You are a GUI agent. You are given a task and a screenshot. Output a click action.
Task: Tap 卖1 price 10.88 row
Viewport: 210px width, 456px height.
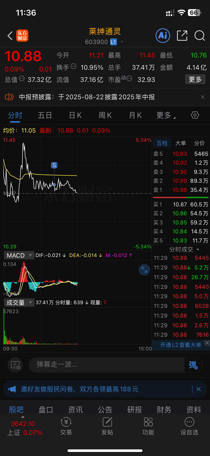pos(181,190)
